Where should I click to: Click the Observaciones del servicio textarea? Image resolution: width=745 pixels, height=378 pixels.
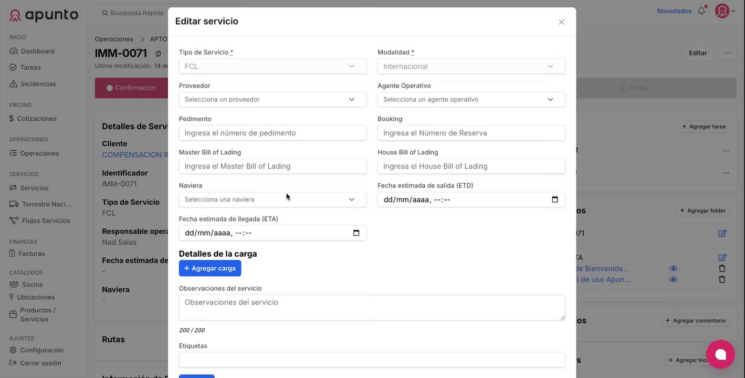pos(372,307)
